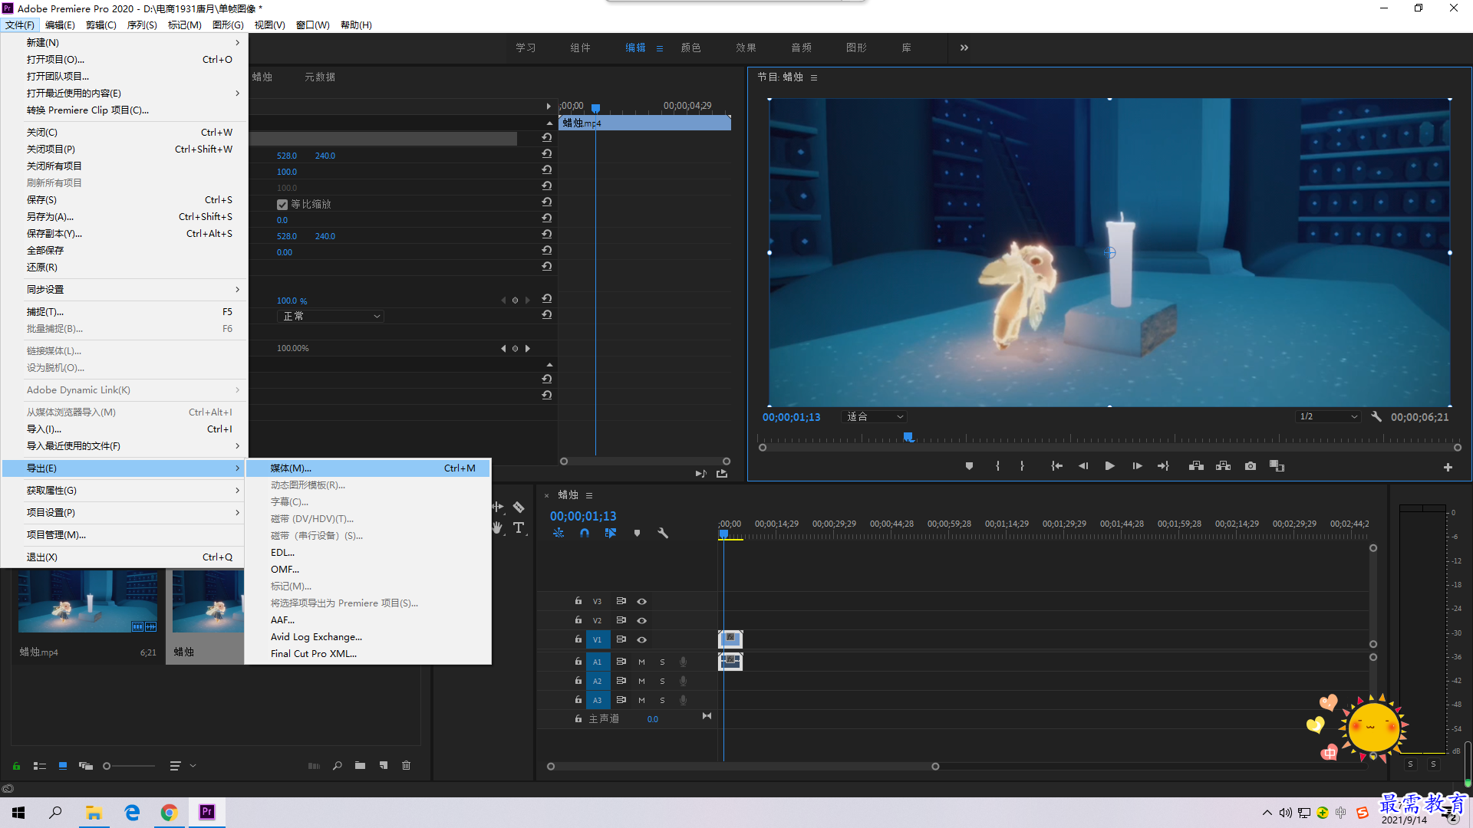Screen dimensions: 1473x828
Task: Step forward one frame in program monitor
Action: tap(1137, 466)
